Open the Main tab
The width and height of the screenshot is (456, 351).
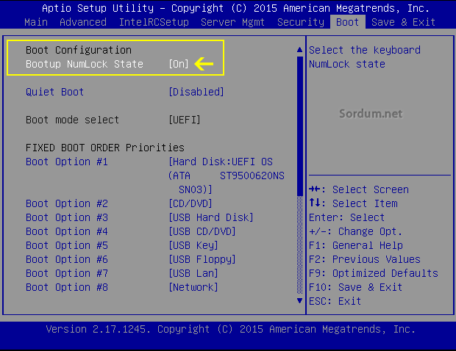36,22
